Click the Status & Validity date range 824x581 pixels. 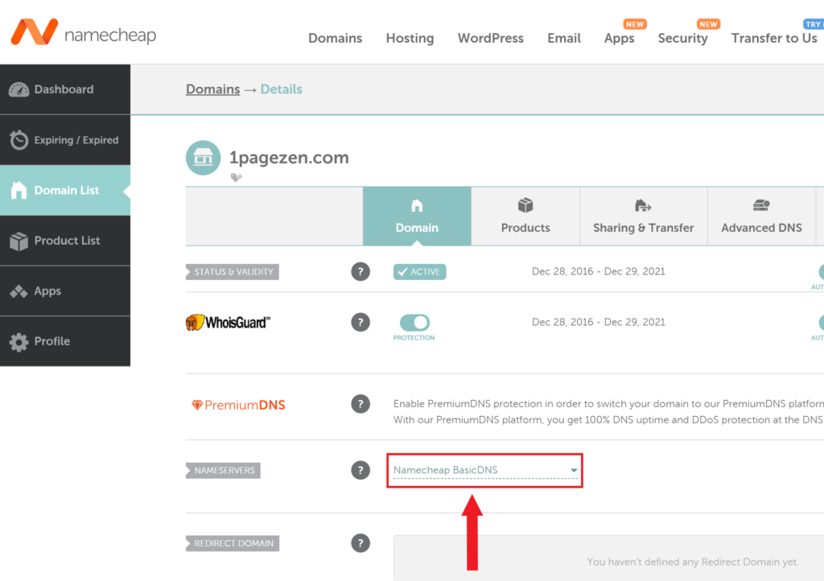coord(599,271)
